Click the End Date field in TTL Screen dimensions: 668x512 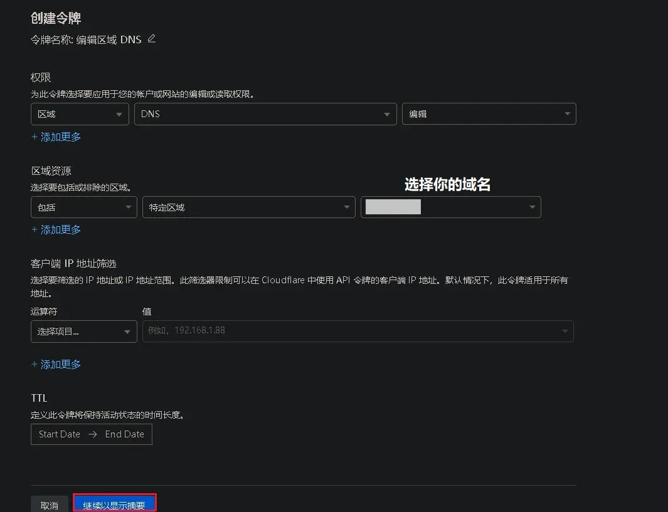tap(124, 434)
